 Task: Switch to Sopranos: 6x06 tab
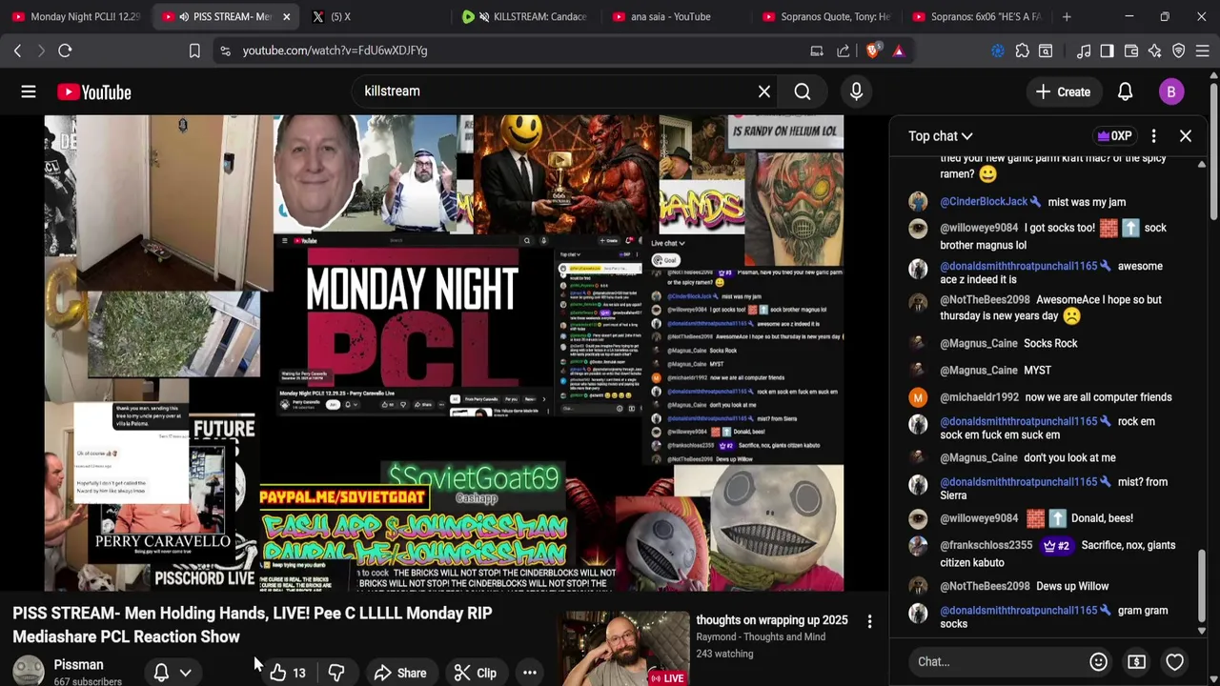click(x=978, y=16)
